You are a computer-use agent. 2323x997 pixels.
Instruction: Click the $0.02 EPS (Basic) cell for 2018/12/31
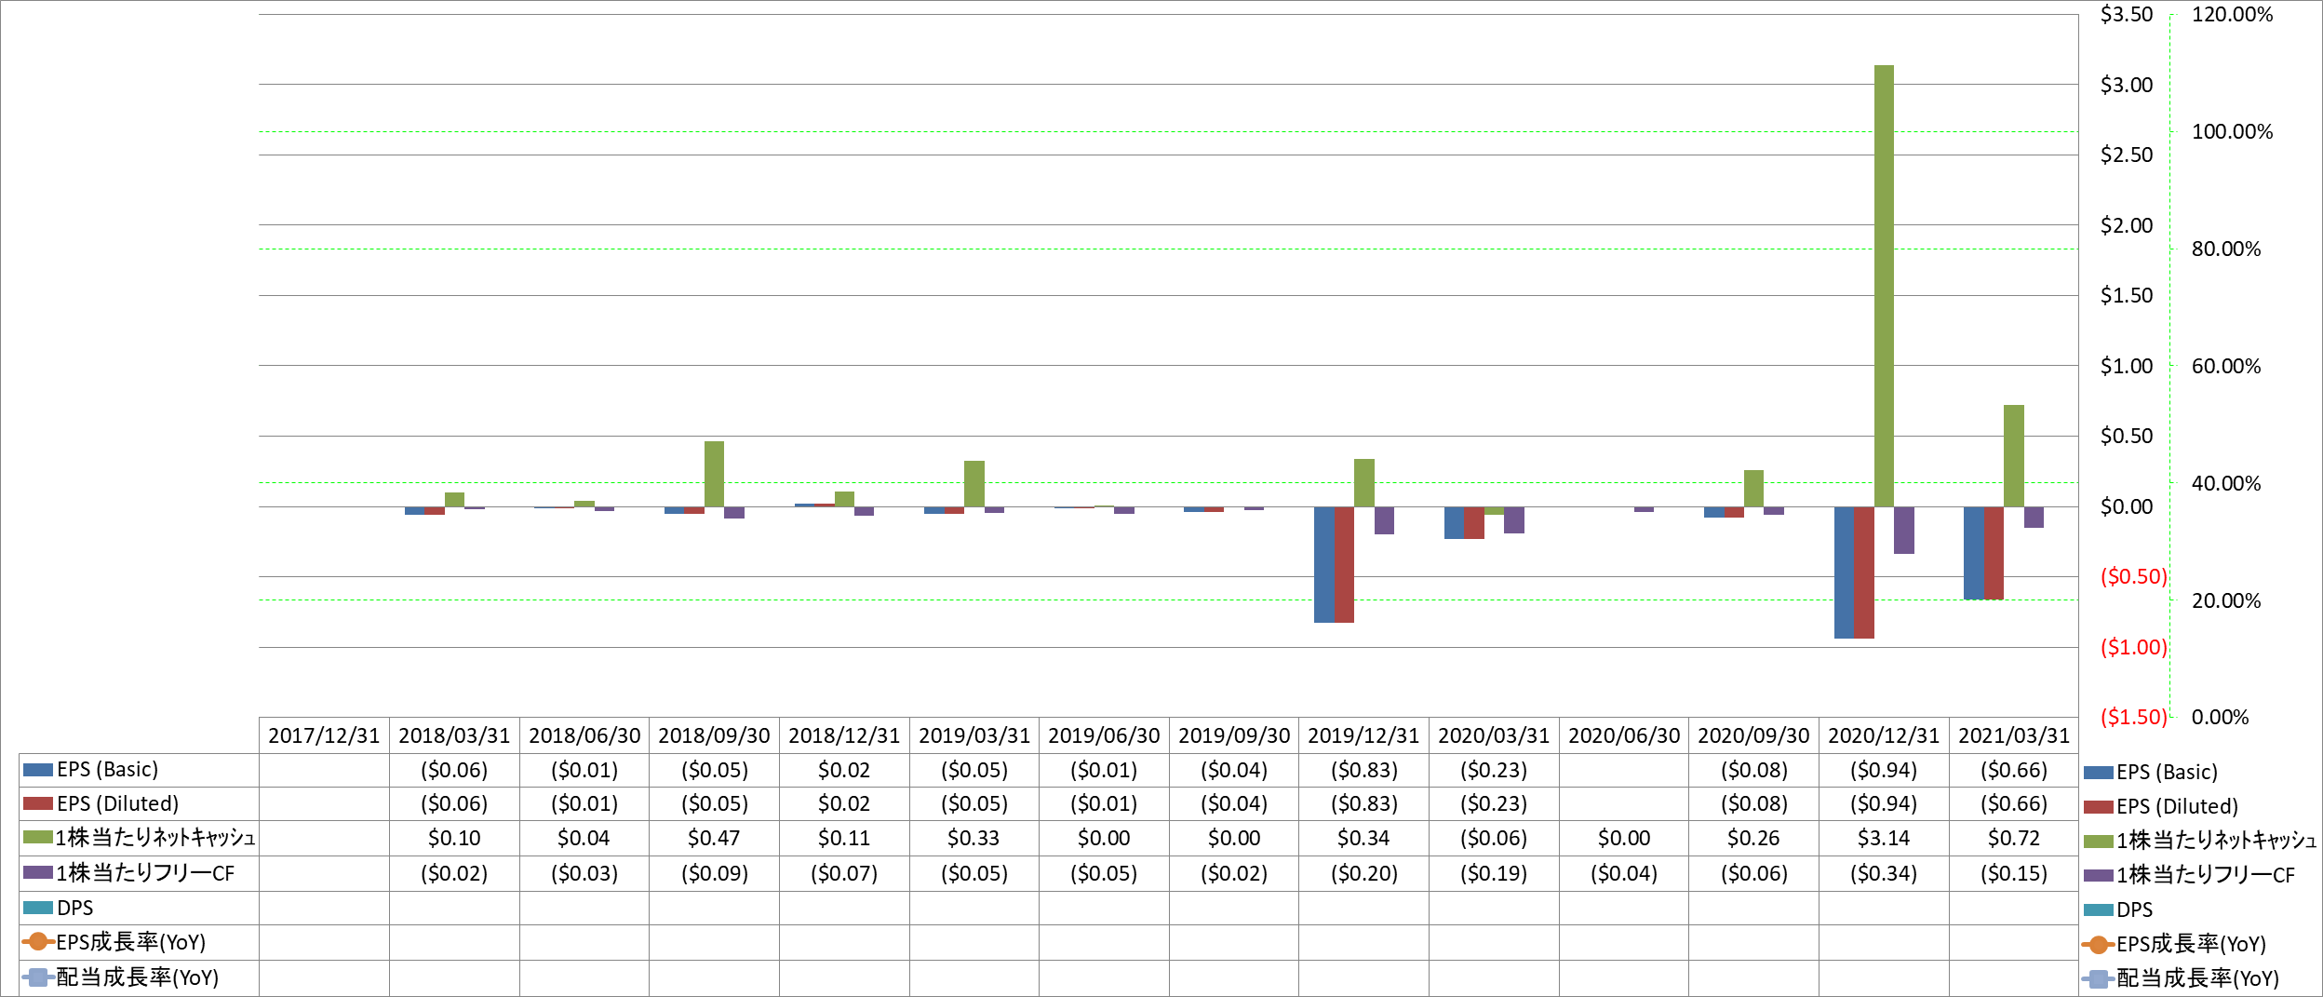(x=844, y=771)
